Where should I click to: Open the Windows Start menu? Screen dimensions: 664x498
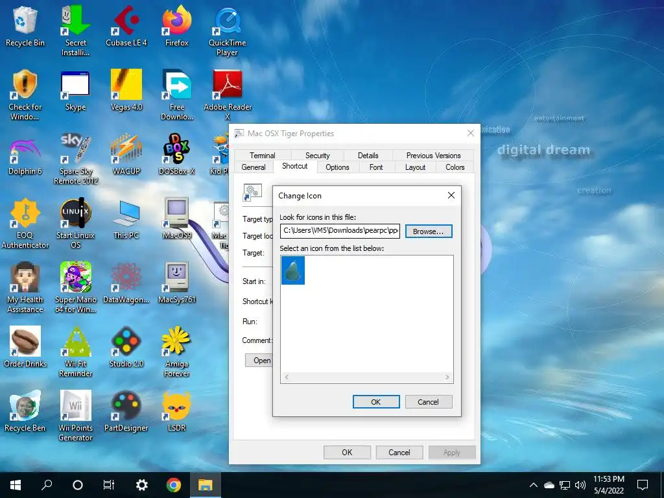click(16, 485)
